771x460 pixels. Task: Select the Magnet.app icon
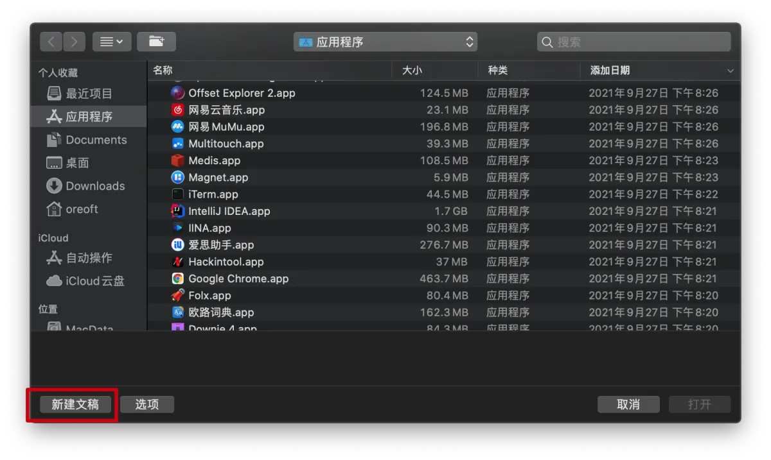[x=178, y=177]
